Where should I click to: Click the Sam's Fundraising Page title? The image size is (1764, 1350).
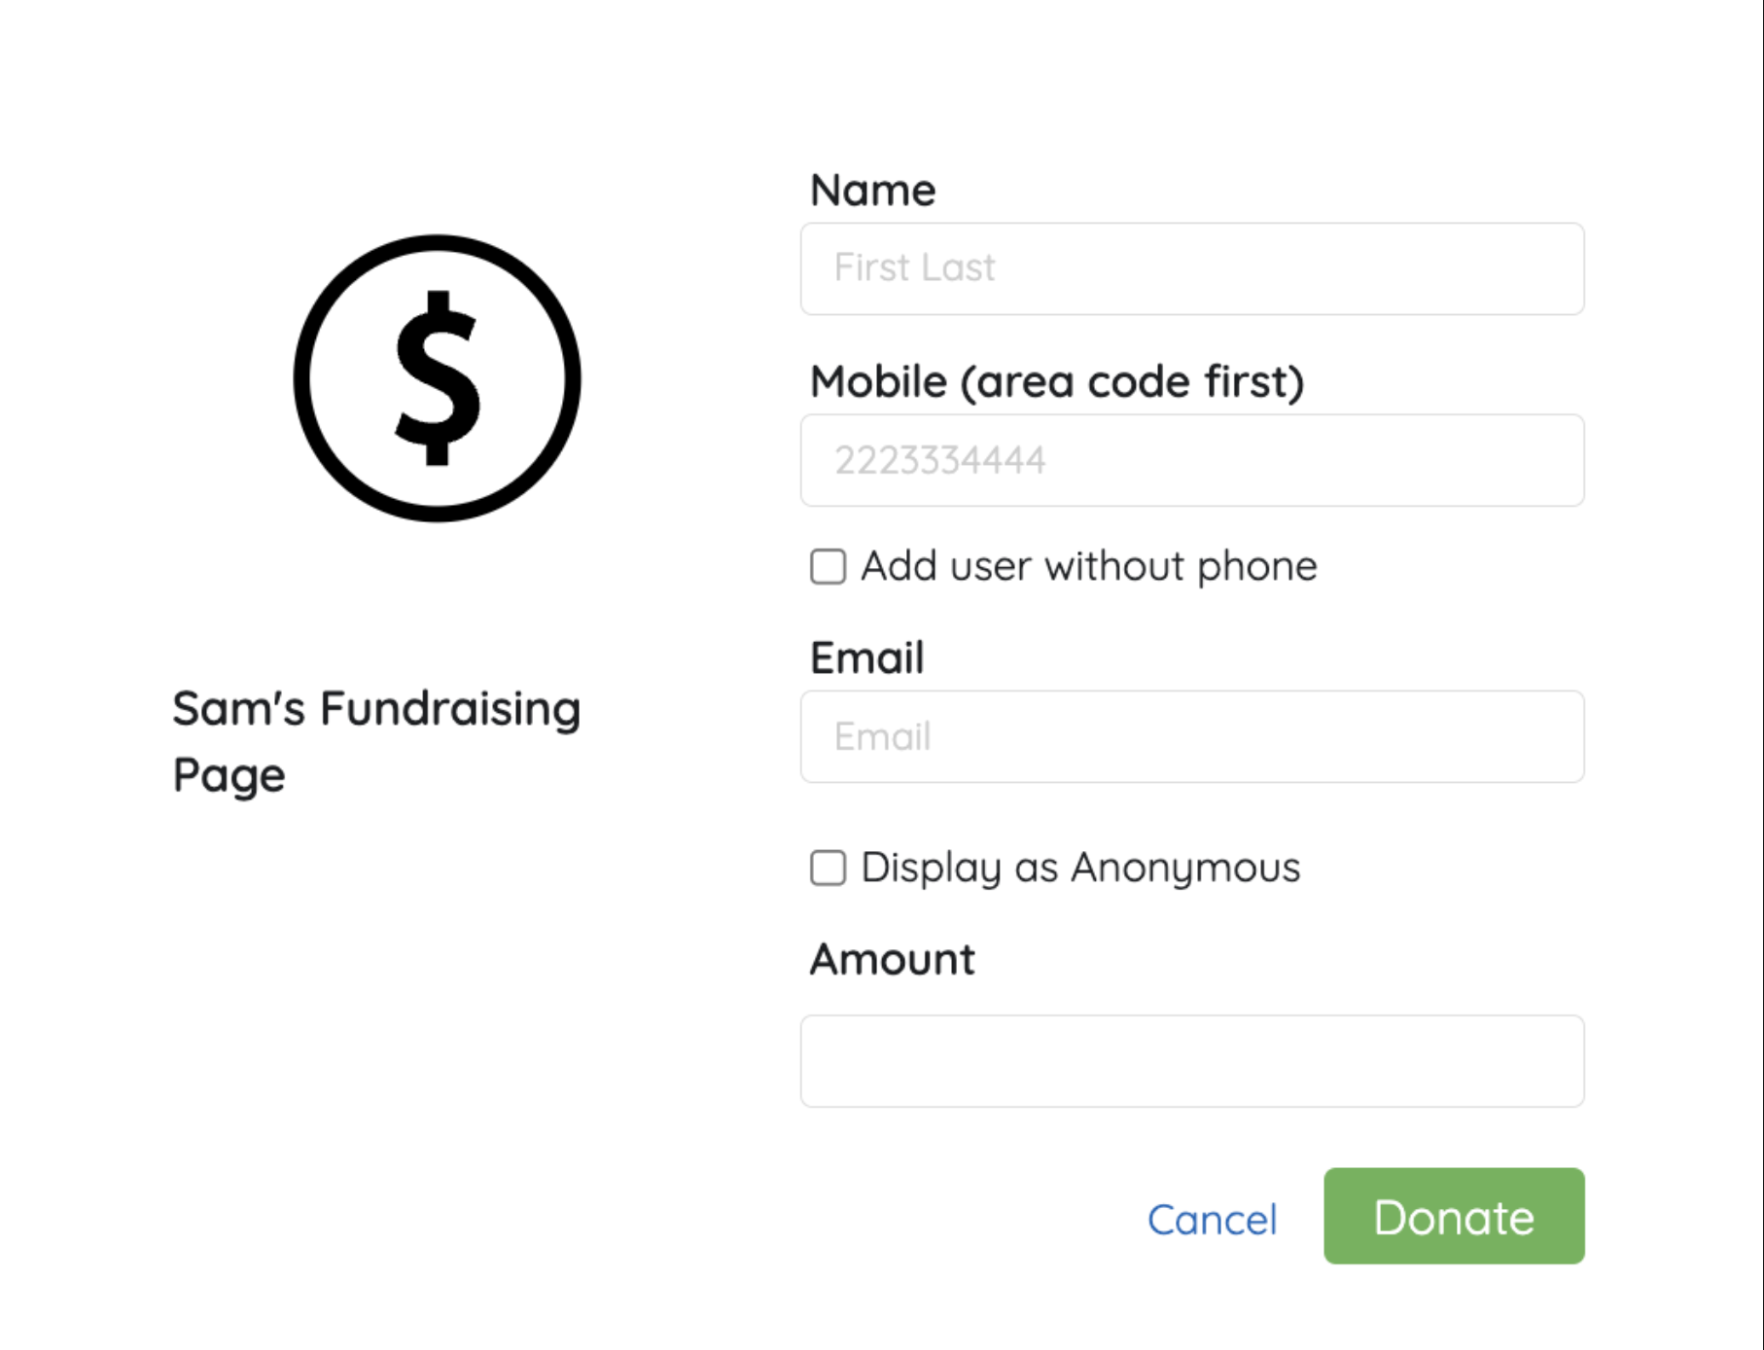tap(375, 740)
